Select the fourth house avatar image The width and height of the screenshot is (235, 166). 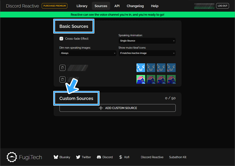point(171,80)
